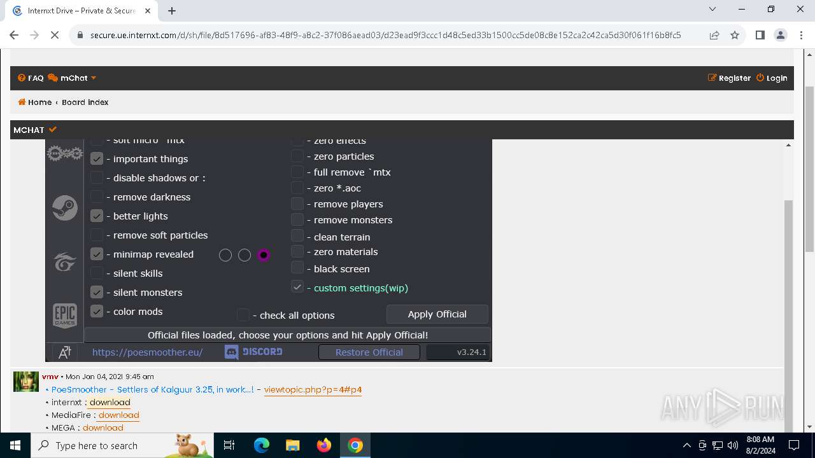Open the Discord logo link
Image resolution: width=815 pixels, height=458 pixels.
coord(253,352)
